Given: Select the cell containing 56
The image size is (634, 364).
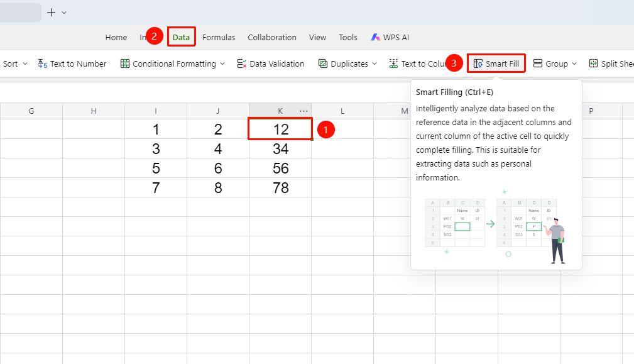Looking at the screenshot, I should tap(280, 168).
